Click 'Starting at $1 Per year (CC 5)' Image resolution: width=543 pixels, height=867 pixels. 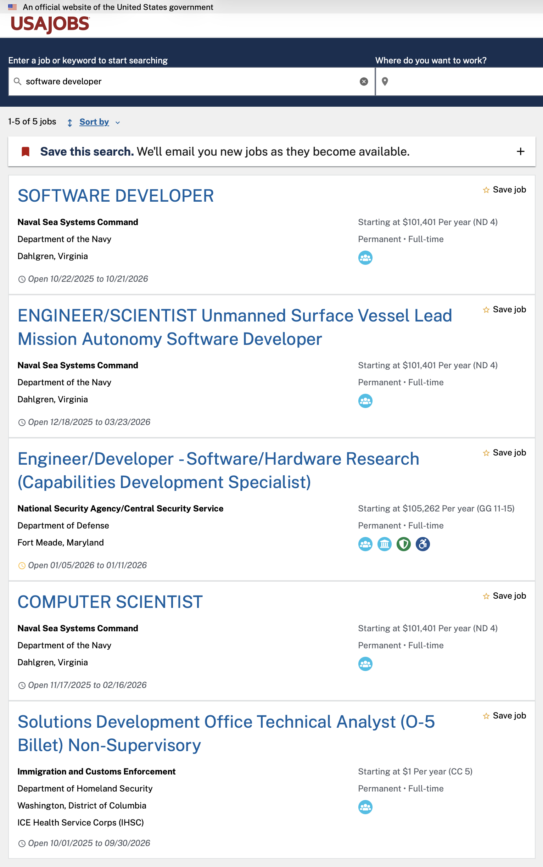point(415,771)
